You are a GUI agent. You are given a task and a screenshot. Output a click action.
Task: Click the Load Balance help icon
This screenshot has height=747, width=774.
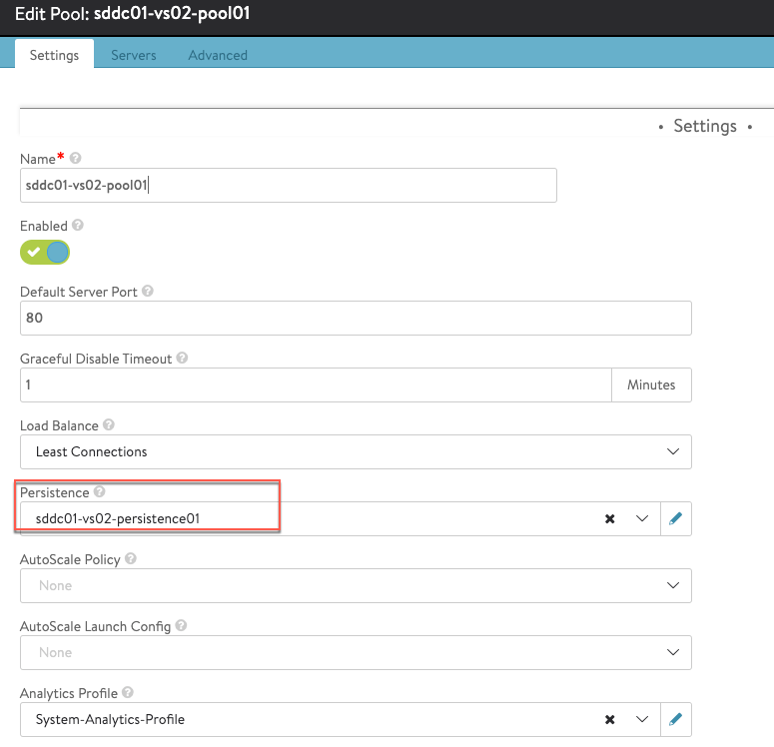[x=109, y=425]
